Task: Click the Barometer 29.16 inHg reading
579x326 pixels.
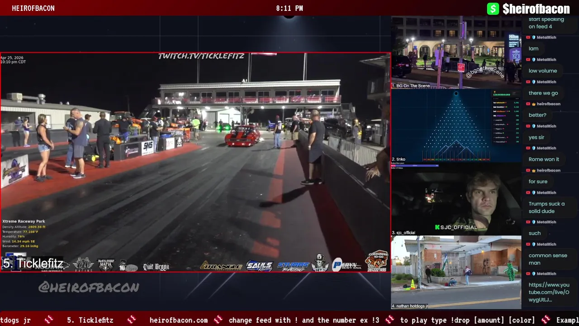Action: [20, 246]
